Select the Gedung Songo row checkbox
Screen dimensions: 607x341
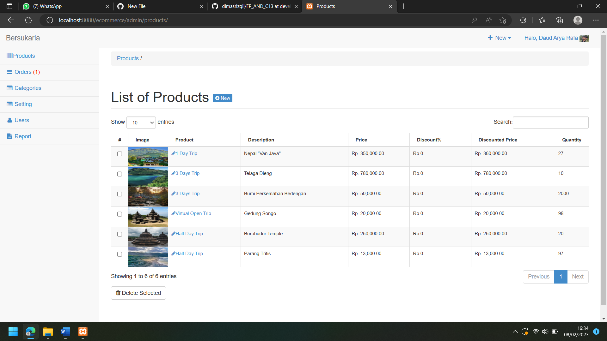120,214
